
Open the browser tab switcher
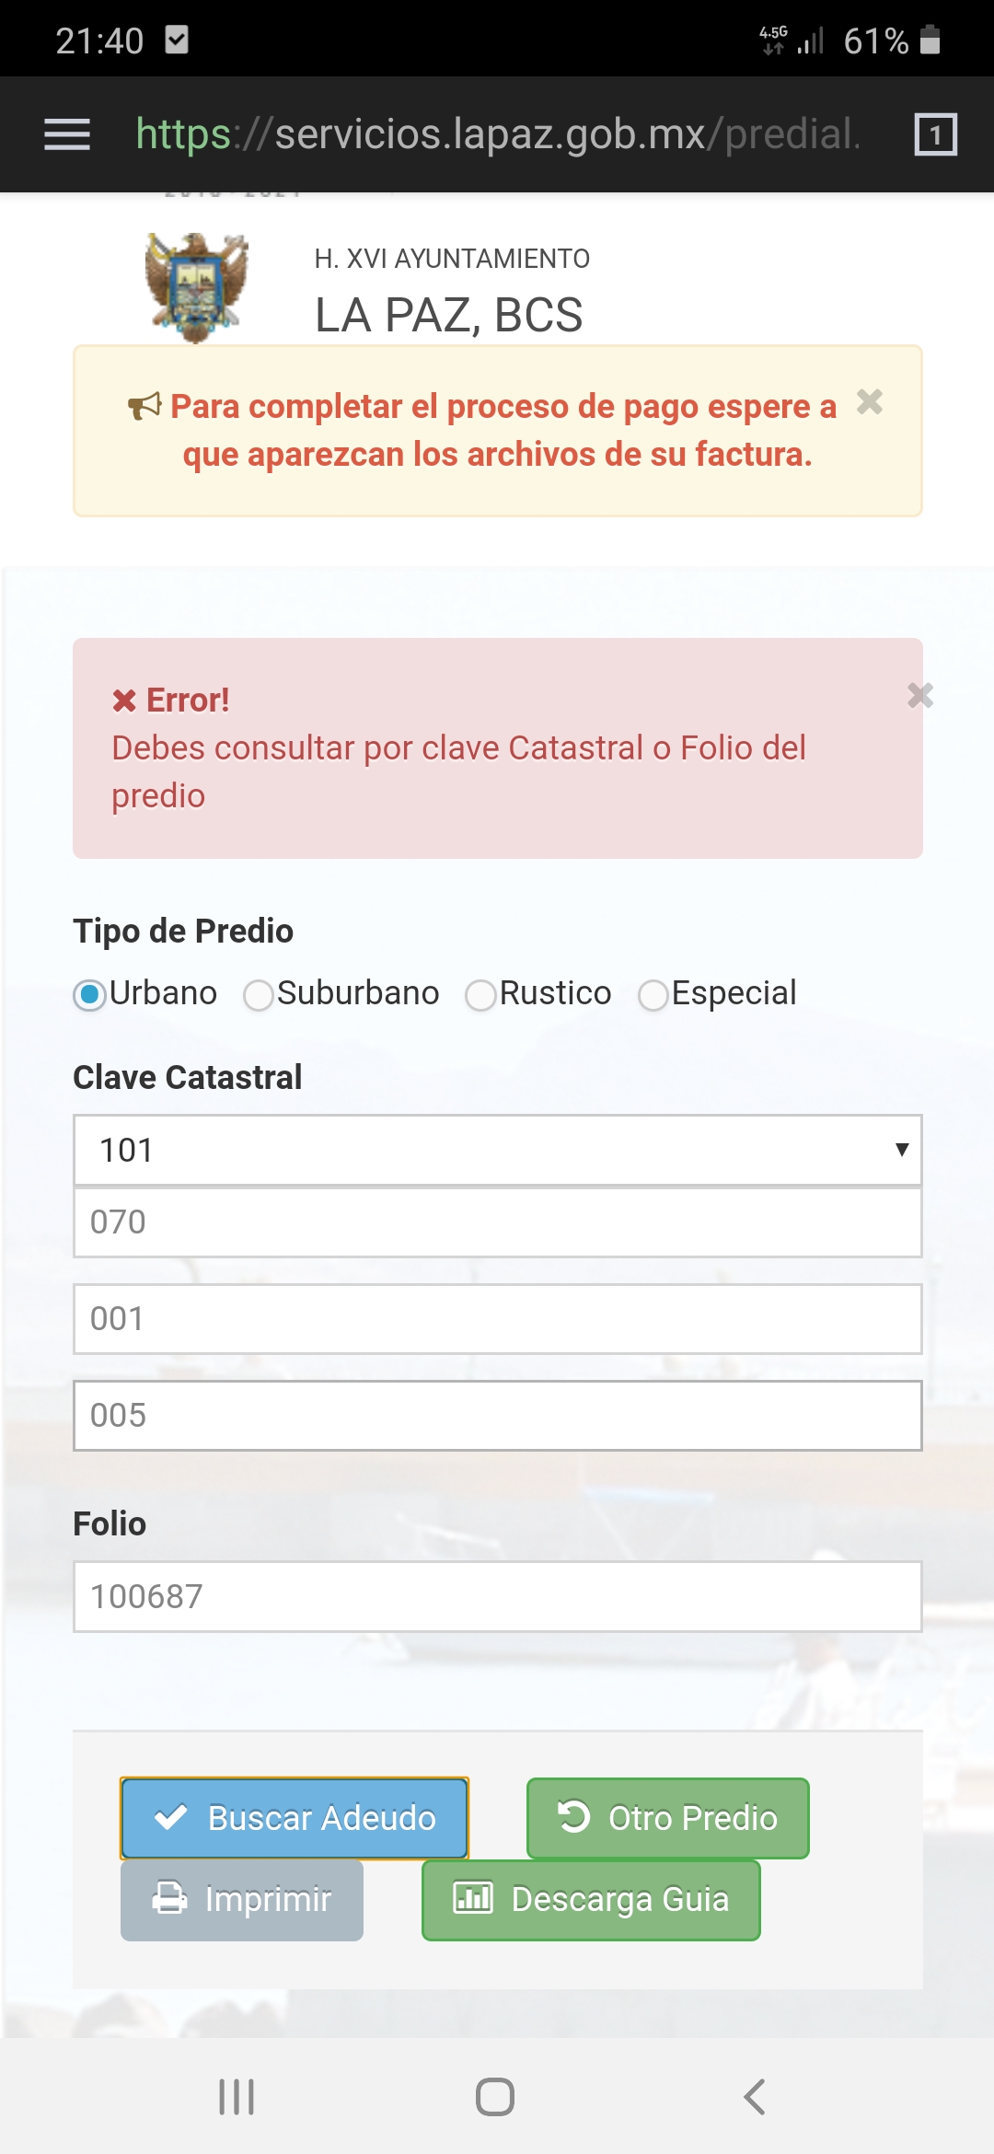coord(935,134)
